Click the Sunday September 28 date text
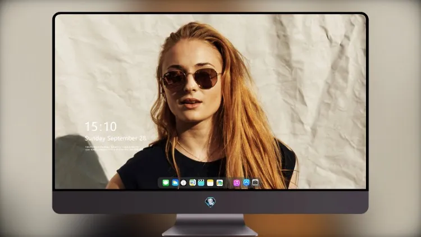Viewport: 421px width, 237px height. (116, 138)
